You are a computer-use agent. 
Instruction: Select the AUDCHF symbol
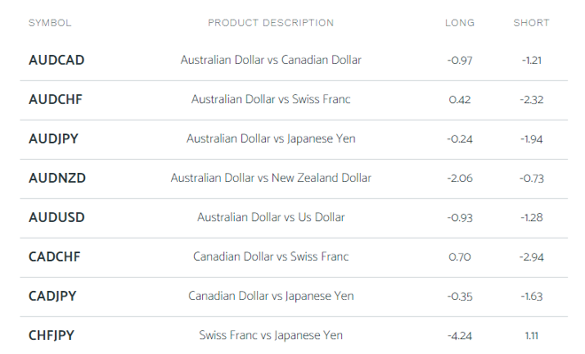(x=56, y=99)
